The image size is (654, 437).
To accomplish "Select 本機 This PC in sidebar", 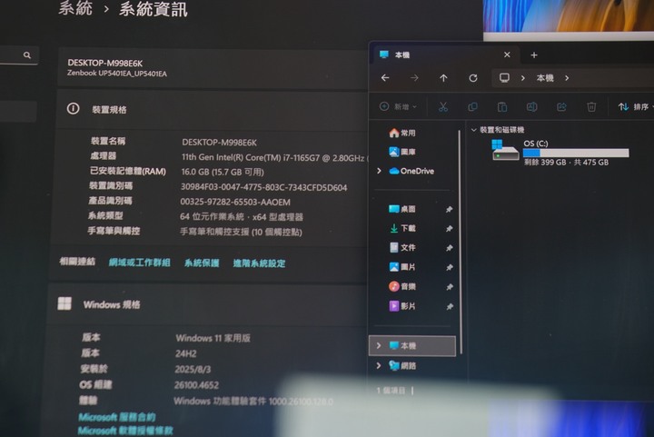I will tap(412, 345).
